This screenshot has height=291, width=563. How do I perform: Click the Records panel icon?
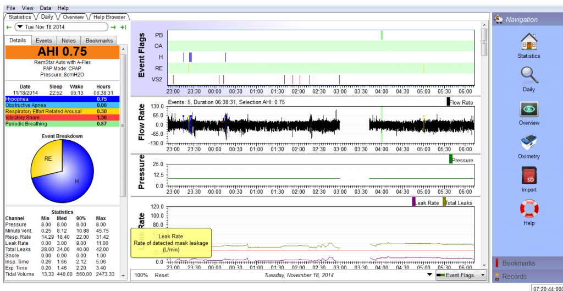497,276
